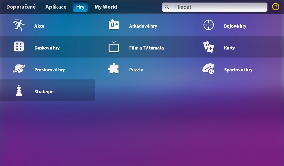Open help via yellow question mark icon
This screenshot has width=284, height=166.
click(275, 7)
